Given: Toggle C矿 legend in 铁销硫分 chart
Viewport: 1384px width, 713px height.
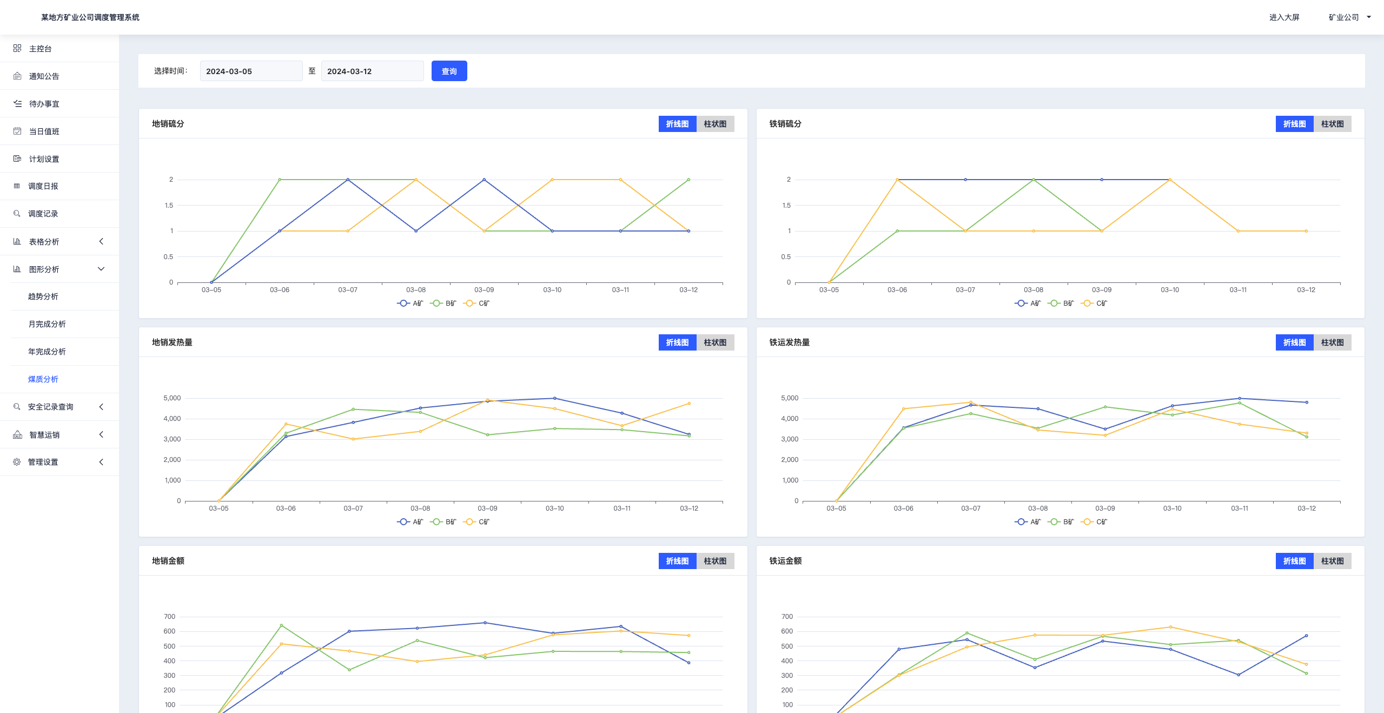Looking at the screenshot, I should click(1094, 303).
